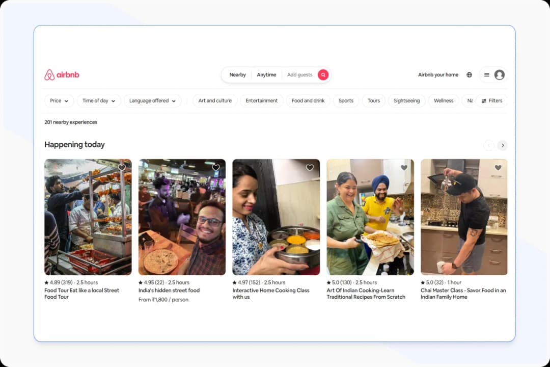Click the pink search magnifier icon
Image resolution: width=550 pixels, height=367 pixels.
click(x=323, y=74)
